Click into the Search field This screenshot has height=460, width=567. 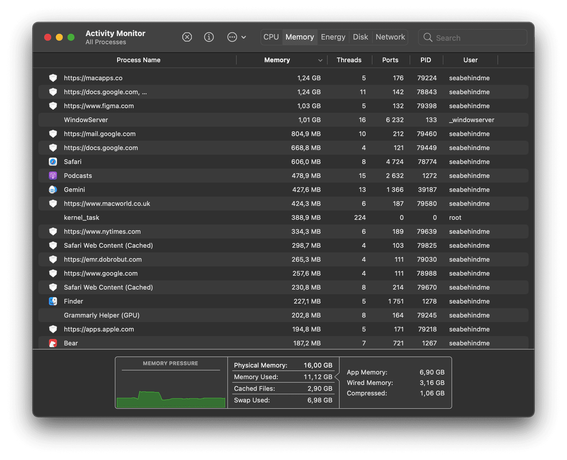473,38
